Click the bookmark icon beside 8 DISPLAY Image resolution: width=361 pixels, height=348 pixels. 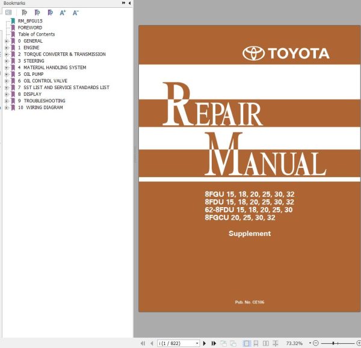point(13,95)
